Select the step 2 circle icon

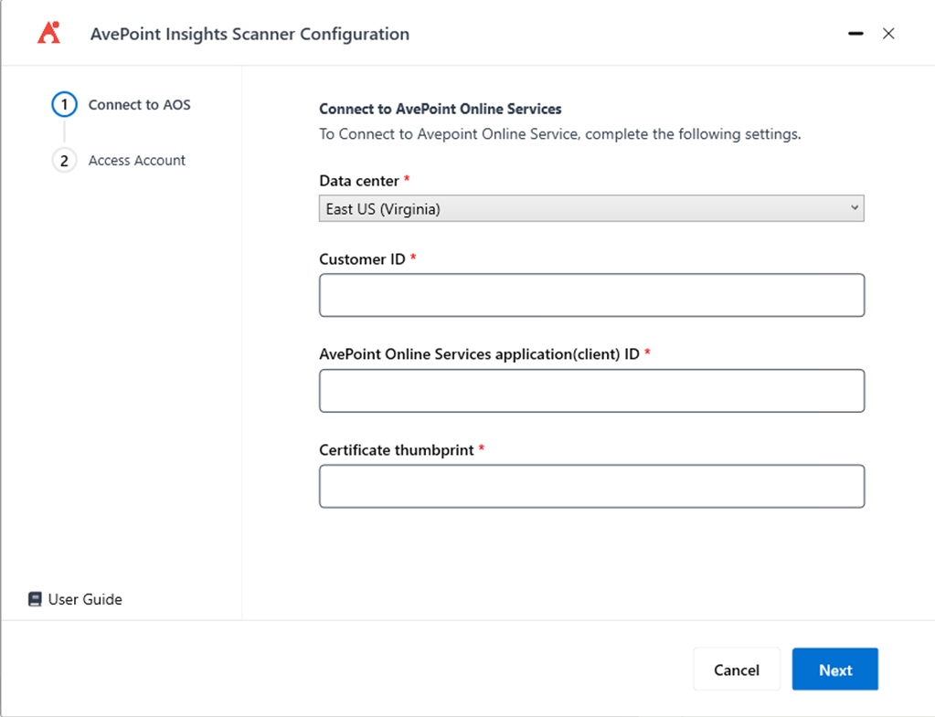[64, 161]
